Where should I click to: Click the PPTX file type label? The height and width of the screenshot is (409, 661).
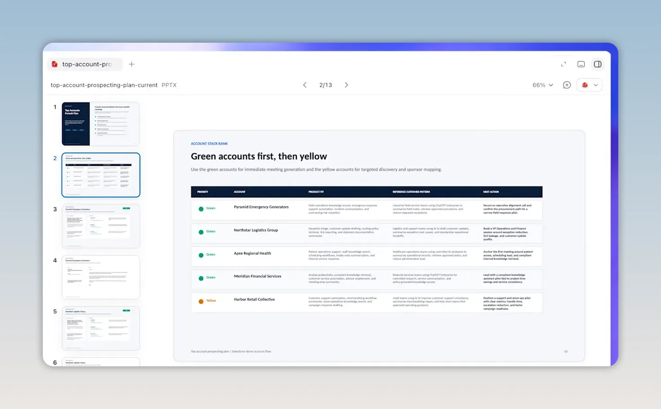[x=169, y=85]
